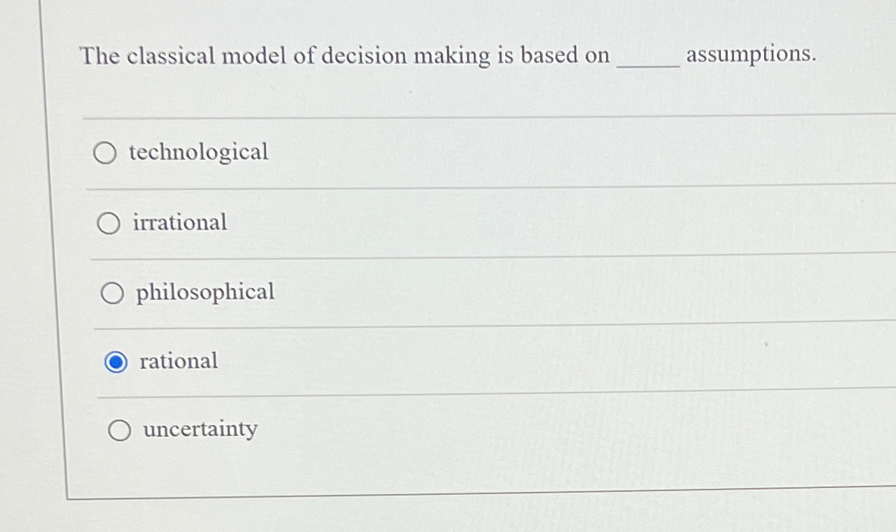The width and height of the screenshot is (896, 532).
Task: Select the uncertainty radio button
Action: click(x=120, y=431)
